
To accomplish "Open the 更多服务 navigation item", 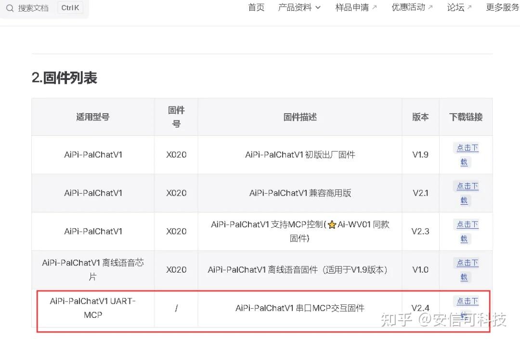I will point(503,7).
